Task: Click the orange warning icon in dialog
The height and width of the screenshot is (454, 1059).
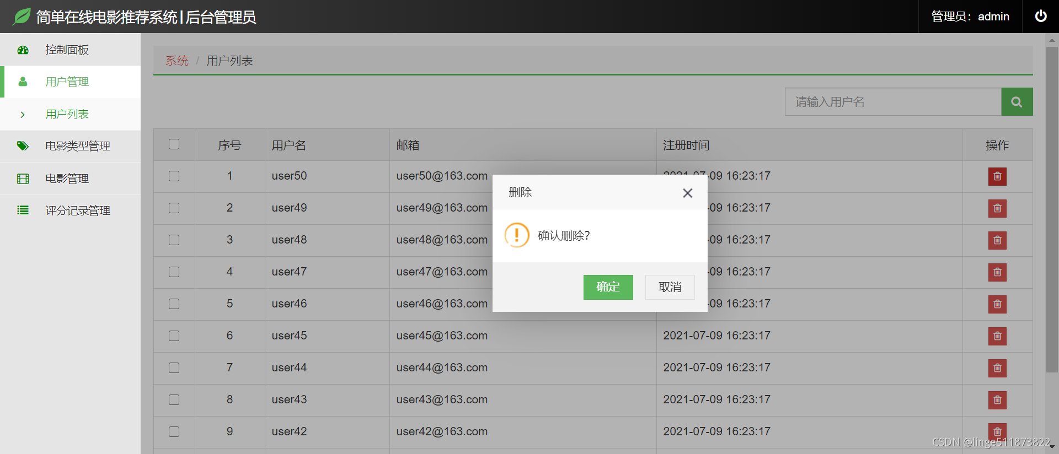Action: click(517, 235)
